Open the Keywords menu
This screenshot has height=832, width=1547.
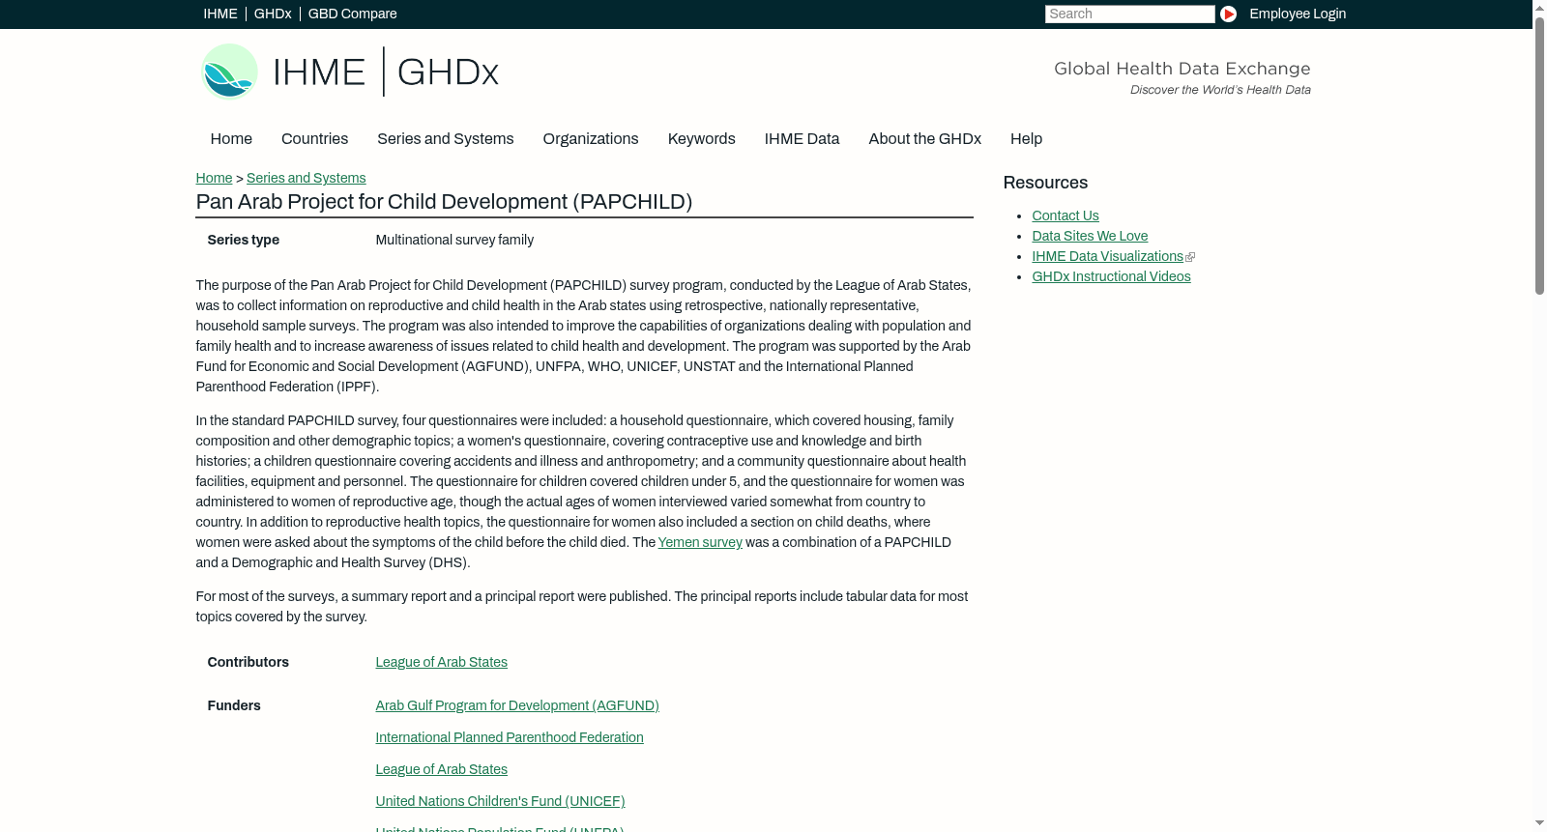702,139
